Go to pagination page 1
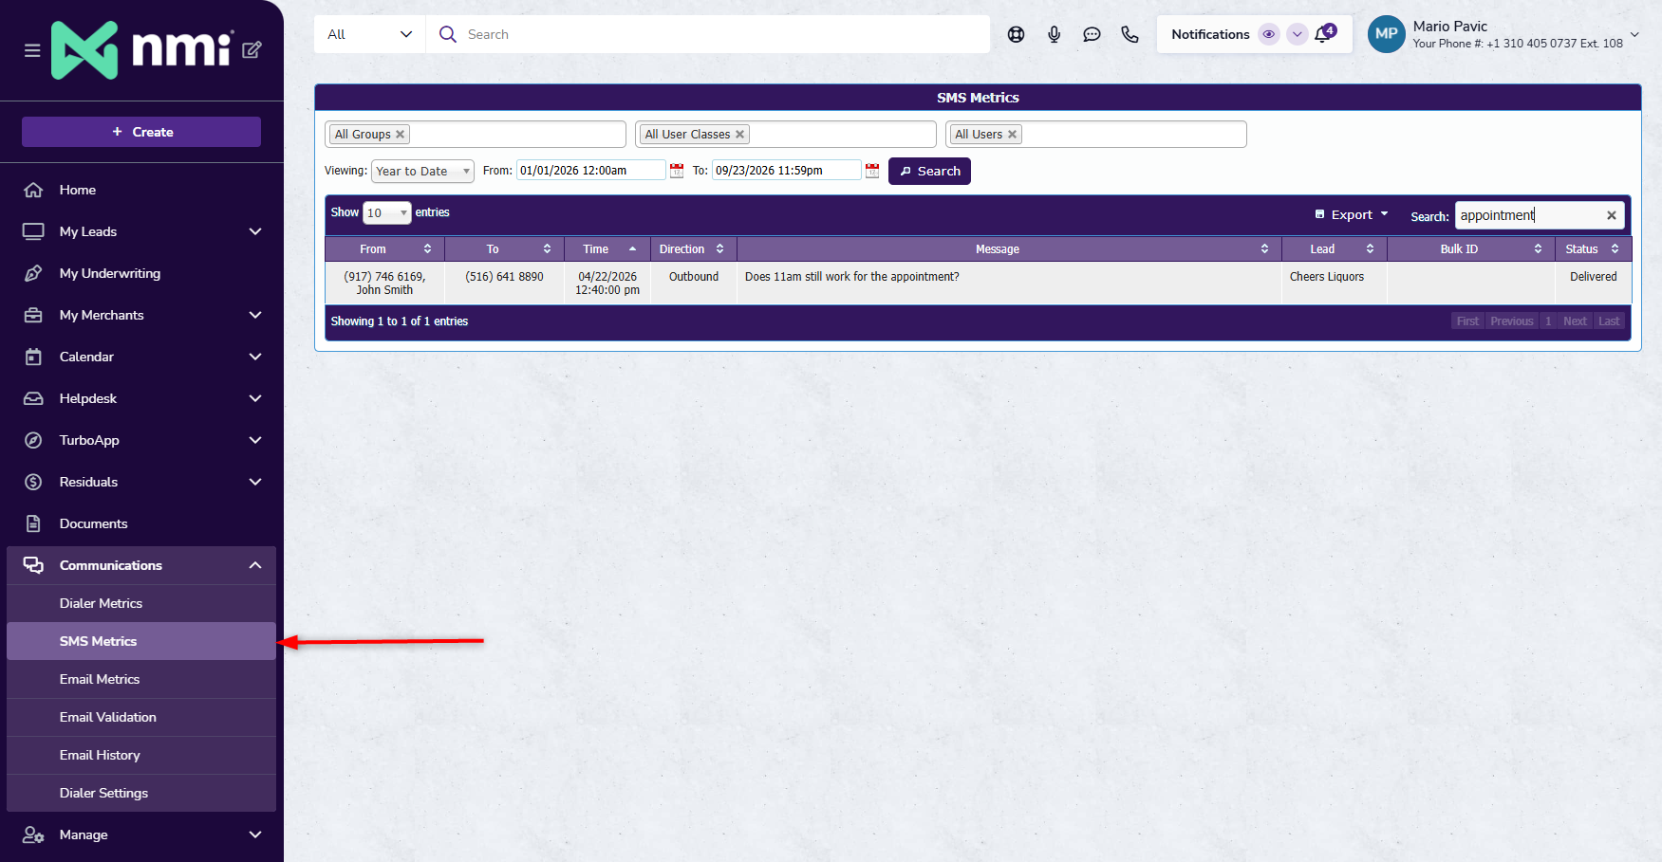Screen dimensions: 1662x862 click(x=1548, y=321)
